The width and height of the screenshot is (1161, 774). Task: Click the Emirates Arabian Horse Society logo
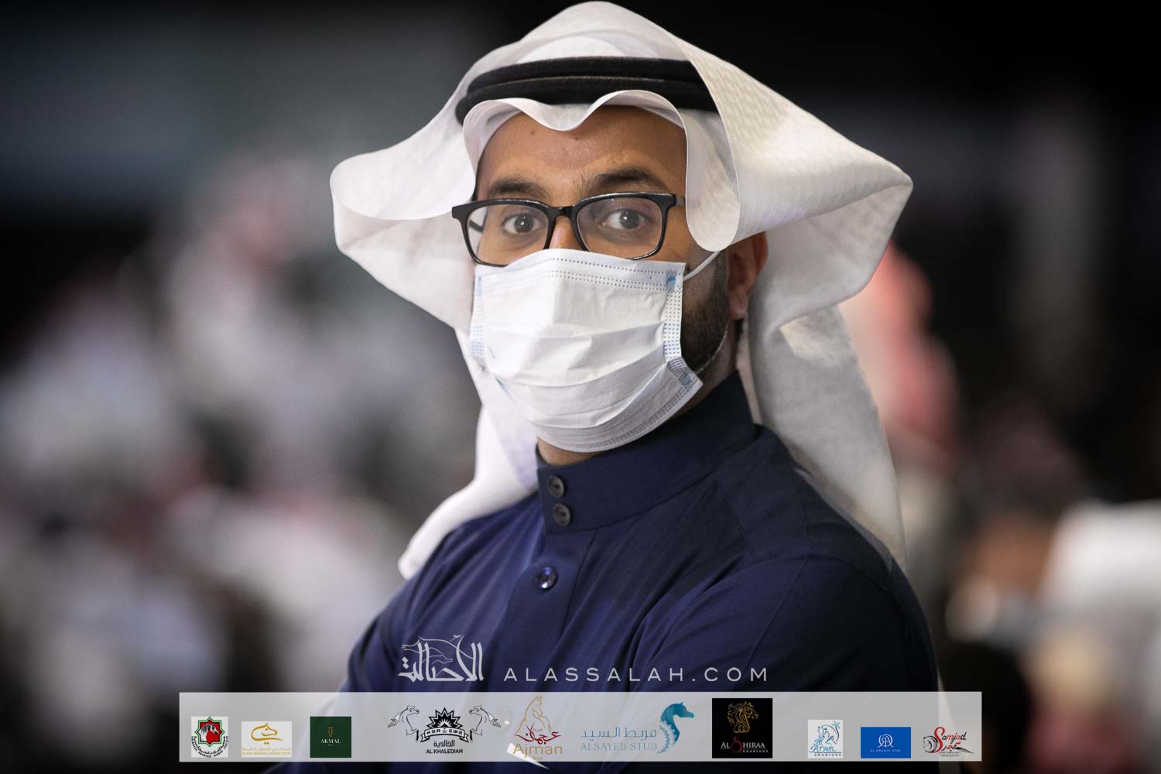pyautogui.click(x=209, y=736)
